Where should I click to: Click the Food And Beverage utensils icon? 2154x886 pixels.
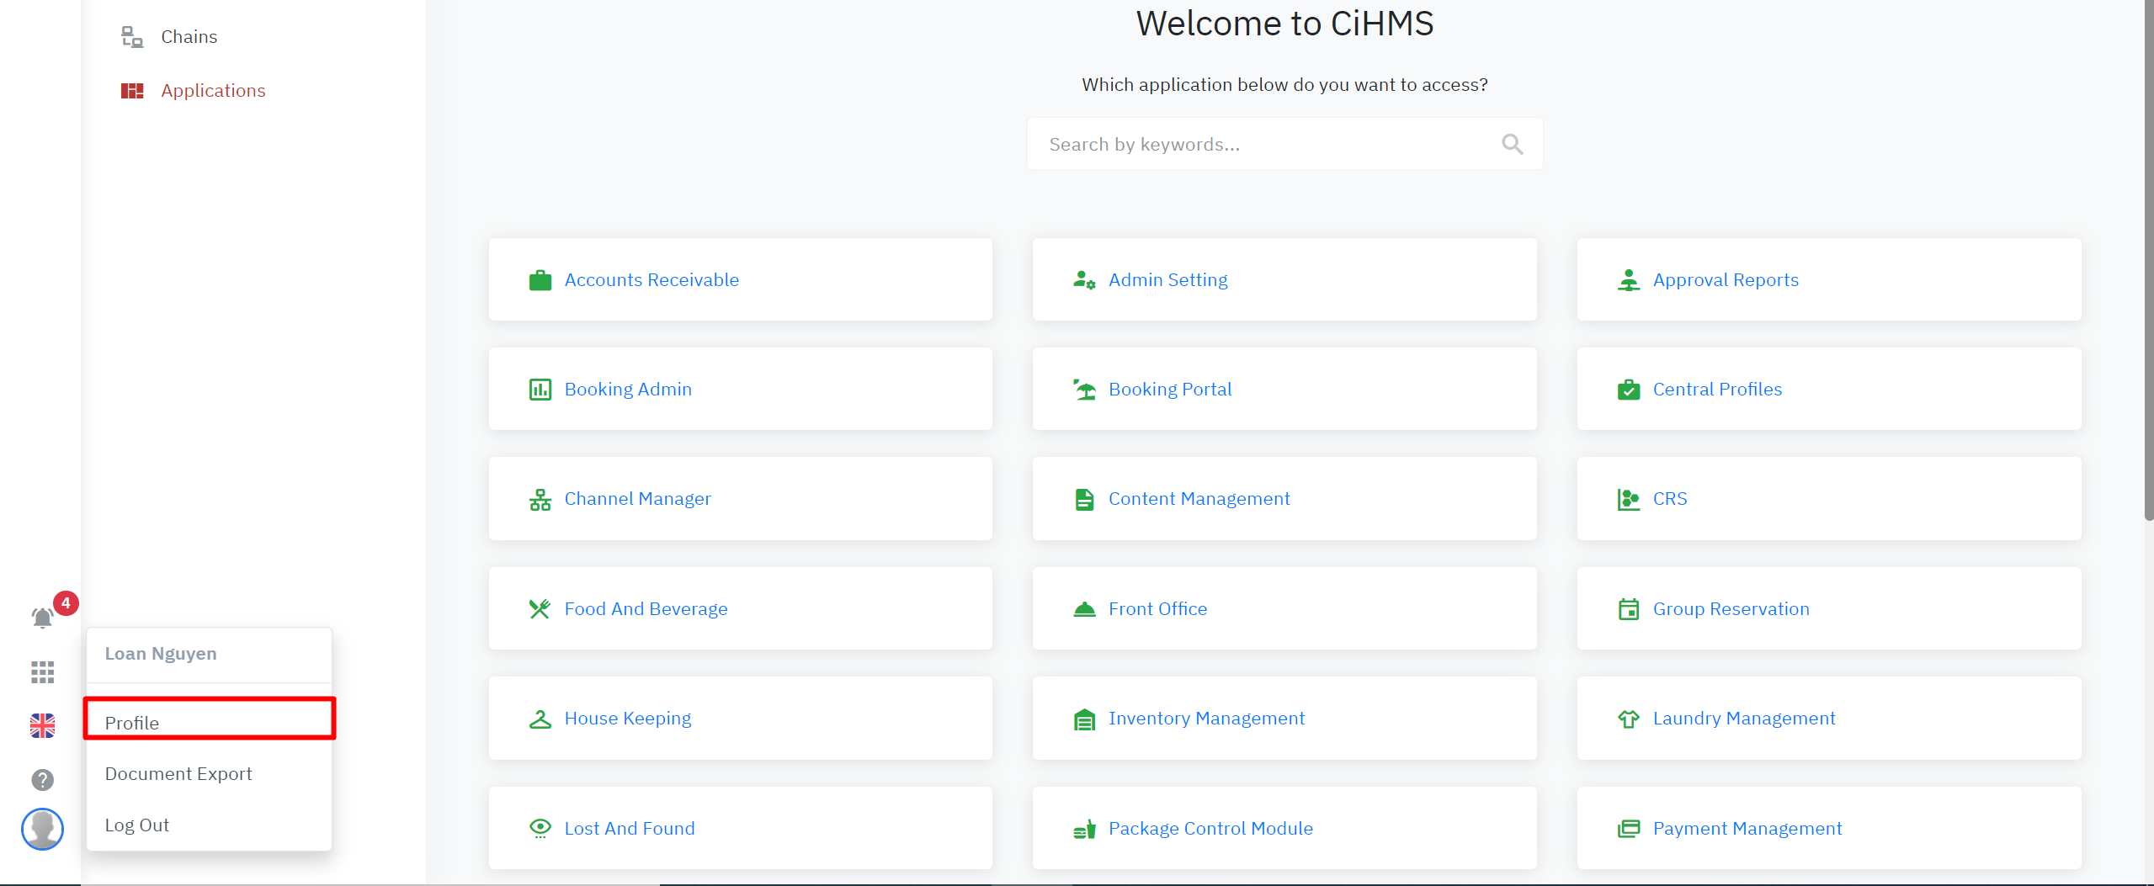click(540, 609)
